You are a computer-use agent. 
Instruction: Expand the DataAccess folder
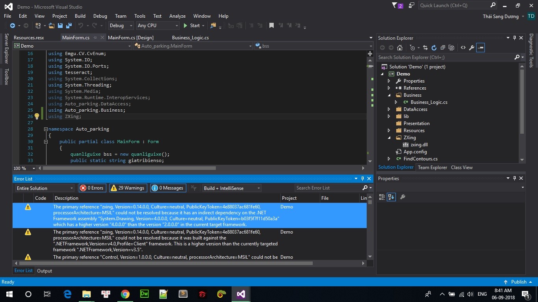389,109
